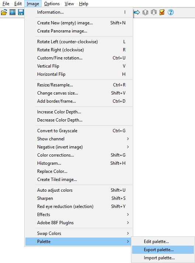
Task: Select Rotate Left (counter-clockwise)
Action: tap(79, 42)
